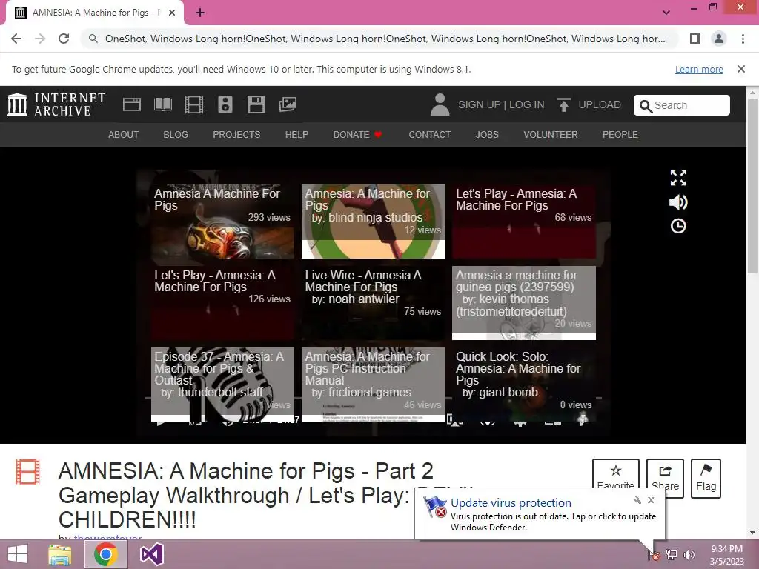Image resolution: width=759 pixels, height=569 pixels.
Task: Open the Quick Look giant bomb thumbnail
Action: (524, 385)
